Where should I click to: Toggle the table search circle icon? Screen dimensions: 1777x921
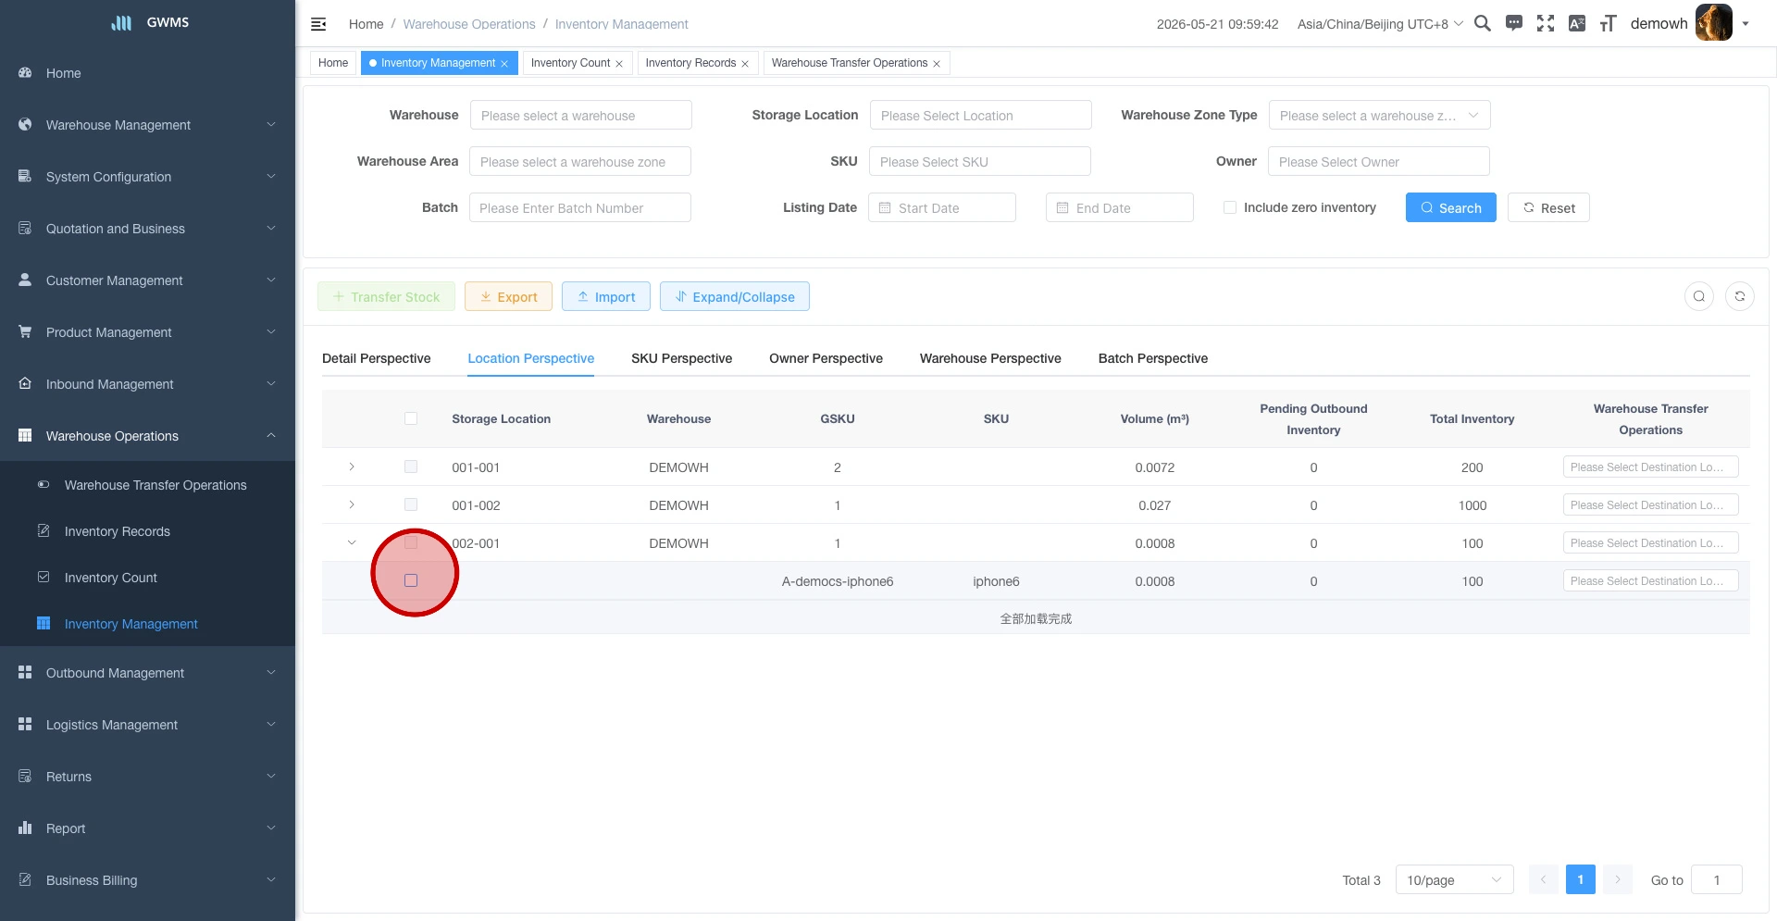pyautogui.click(x=1699, y=296)
